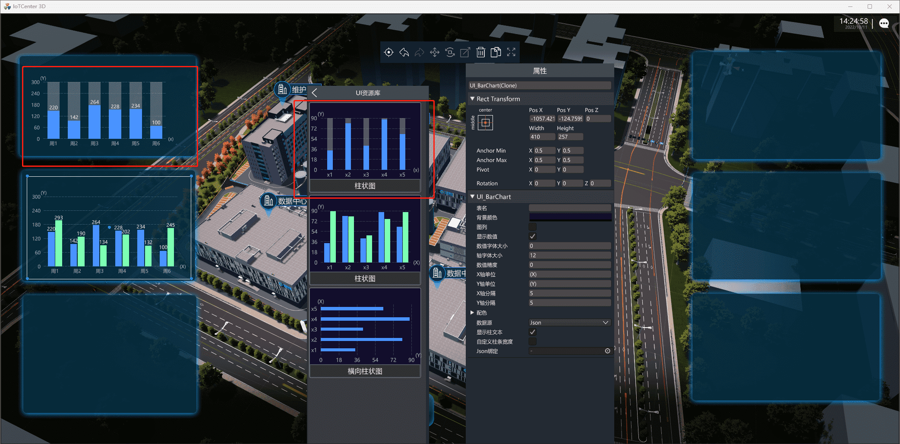
Task: Toggle the 自定义柱条宽度 checkbox
Action: pos(533,342)
